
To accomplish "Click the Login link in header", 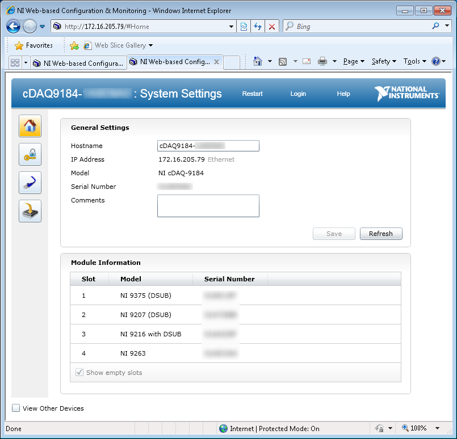I will (298, 94).
